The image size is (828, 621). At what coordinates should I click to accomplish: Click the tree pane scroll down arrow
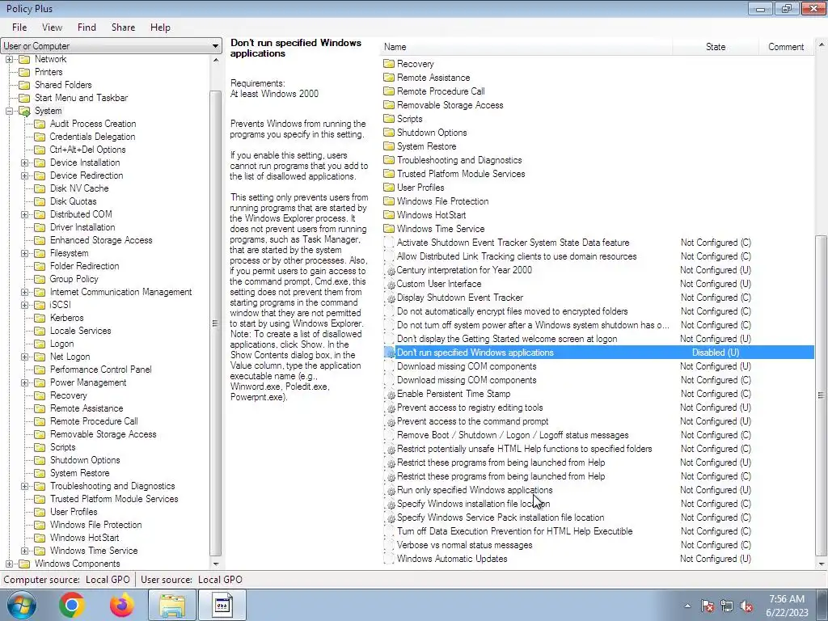coord(215,564)
